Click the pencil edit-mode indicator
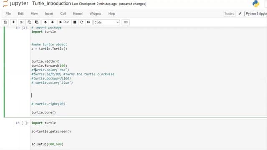The height and width of the screenshot is (150, 267). (x=240, y=14)
